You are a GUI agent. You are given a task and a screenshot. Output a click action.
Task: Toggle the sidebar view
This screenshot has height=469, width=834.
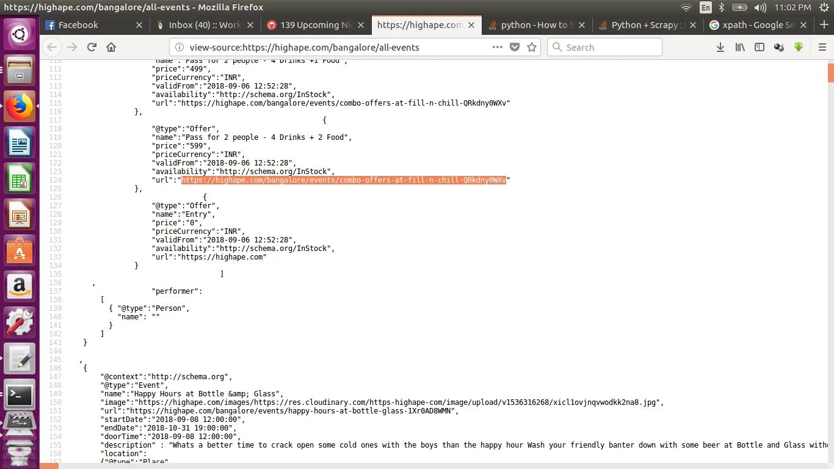click(760, 47)
